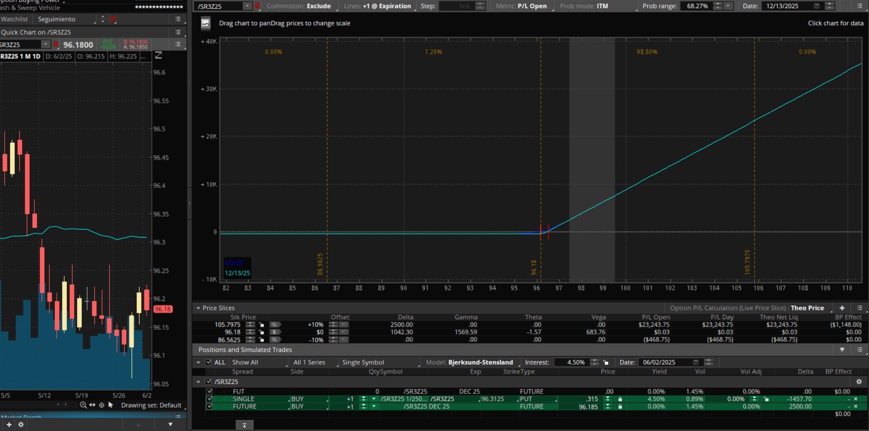
Task: Add a gadget with the plus icon
Action: click(9, 425)
